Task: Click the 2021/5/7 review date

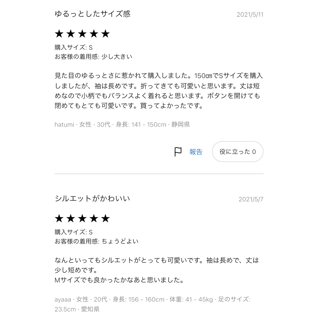Action: (x=251, y=199)
